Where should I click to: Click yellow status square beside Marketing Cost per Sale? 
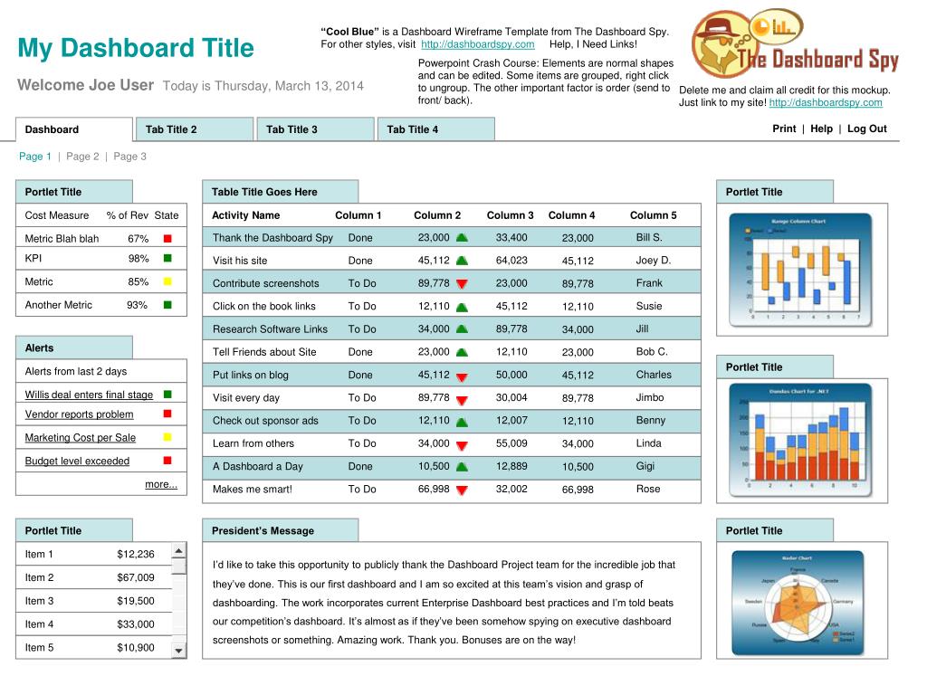coord(167,437)
